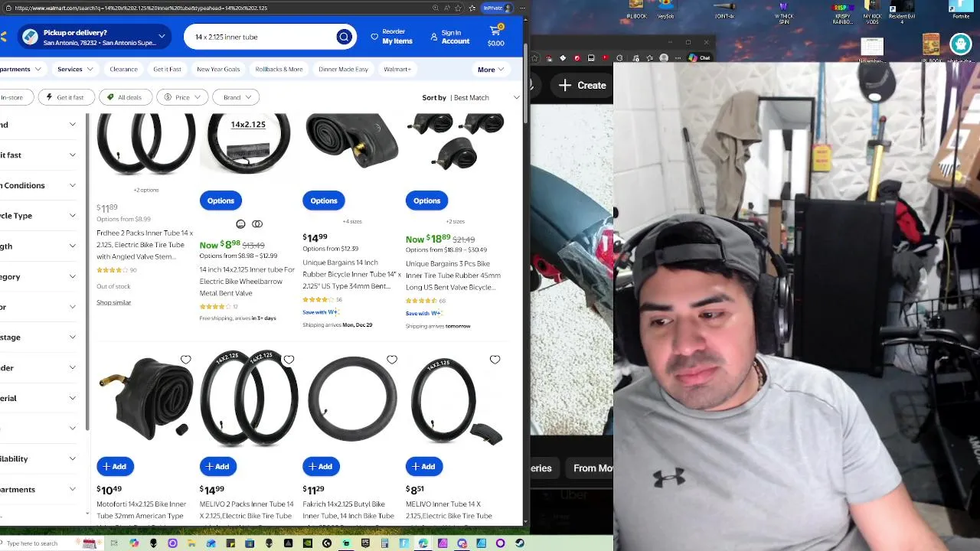Open the shopping cart showing $0.00
This screenshot has height=551, width=980.
[x=496, y=35]
